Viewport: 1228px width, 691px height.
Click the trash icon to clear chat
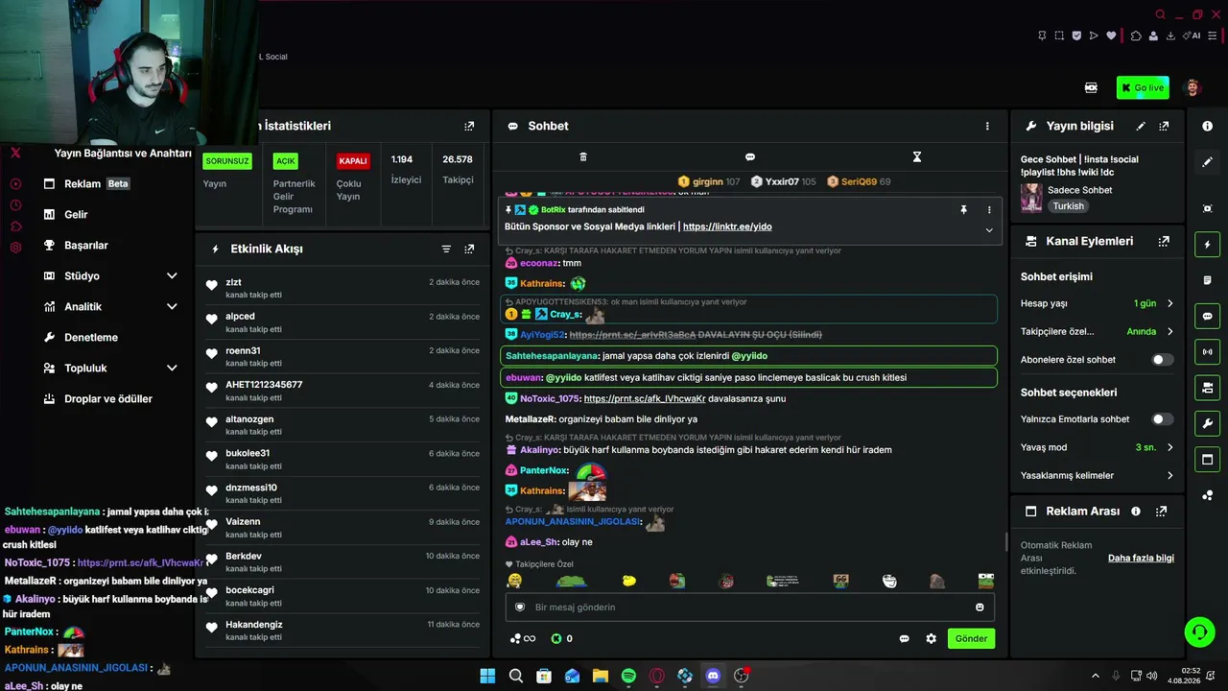click(583, 156)
